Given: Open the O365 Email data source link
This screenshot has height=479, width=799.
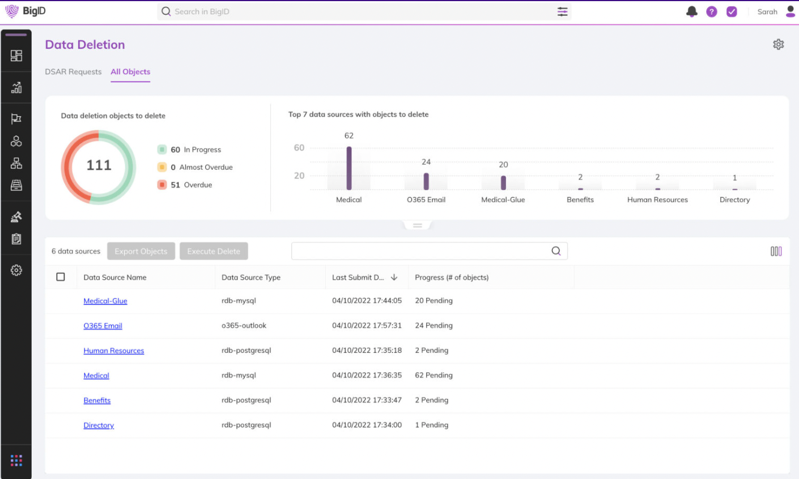Looking at the screenshot, I should [103, 326].
